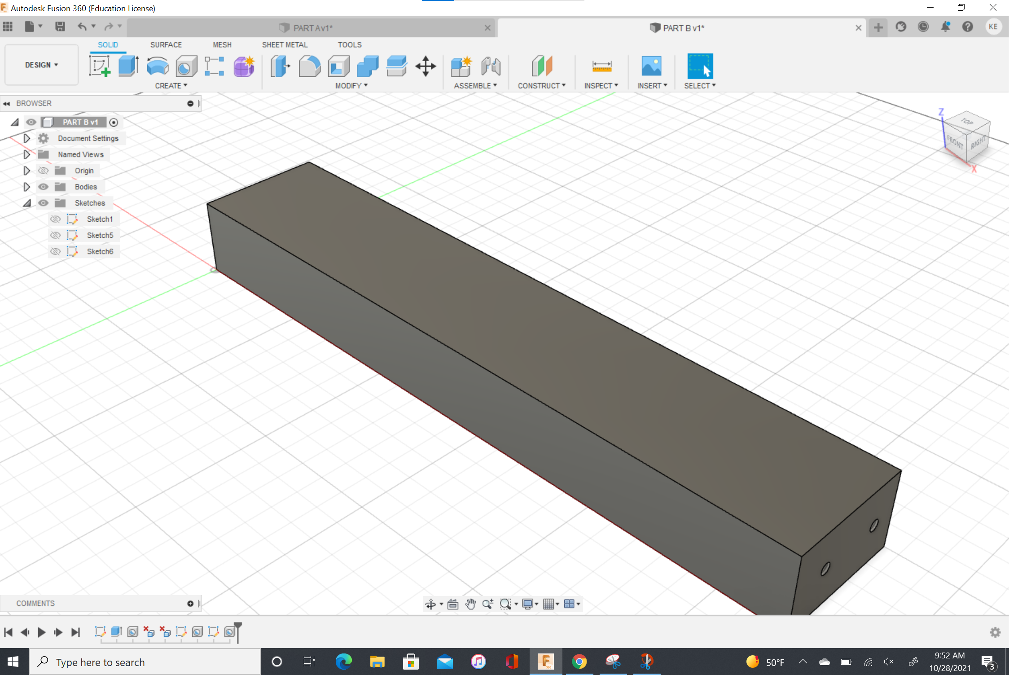Select the Create Sketch tool
Screen dimensions: 1009x675
click(101, 66)
